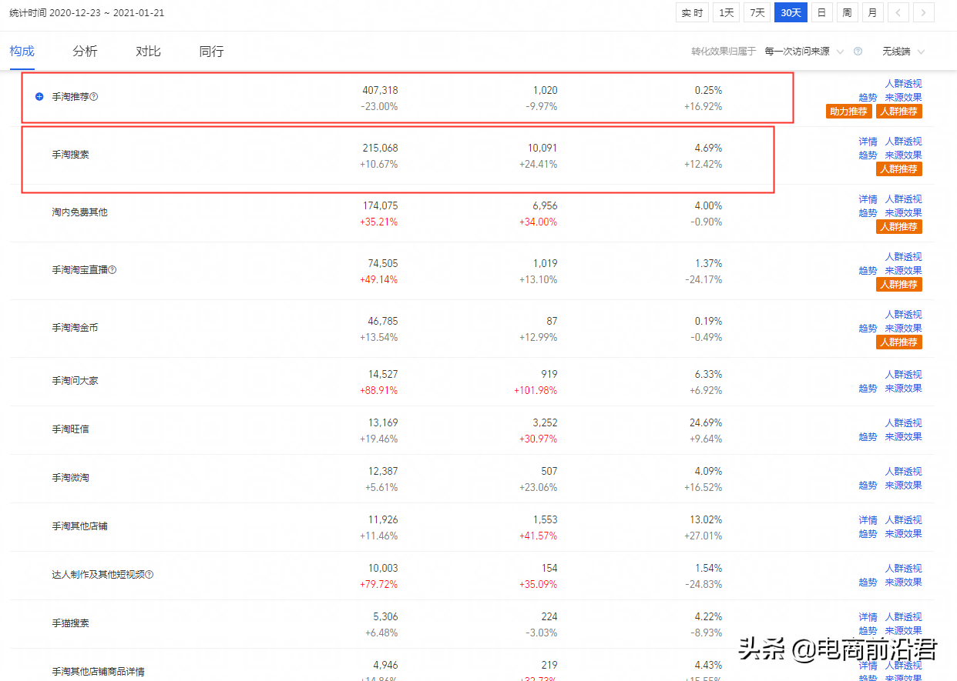Screen dimensions: 957x681
Task: Click 人群推荐 button in 手淘搜索 row
Action: coord(899,169)
